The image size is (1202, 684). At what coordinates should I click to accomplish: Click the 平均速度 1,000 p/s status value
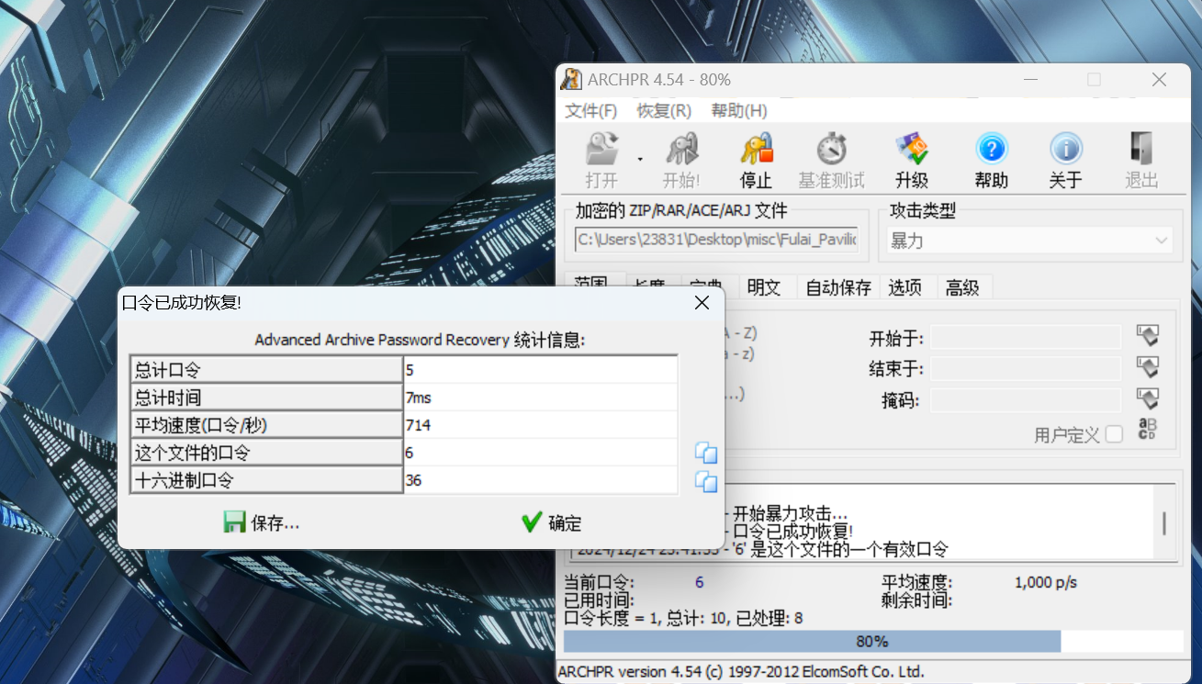point(1046,582)
